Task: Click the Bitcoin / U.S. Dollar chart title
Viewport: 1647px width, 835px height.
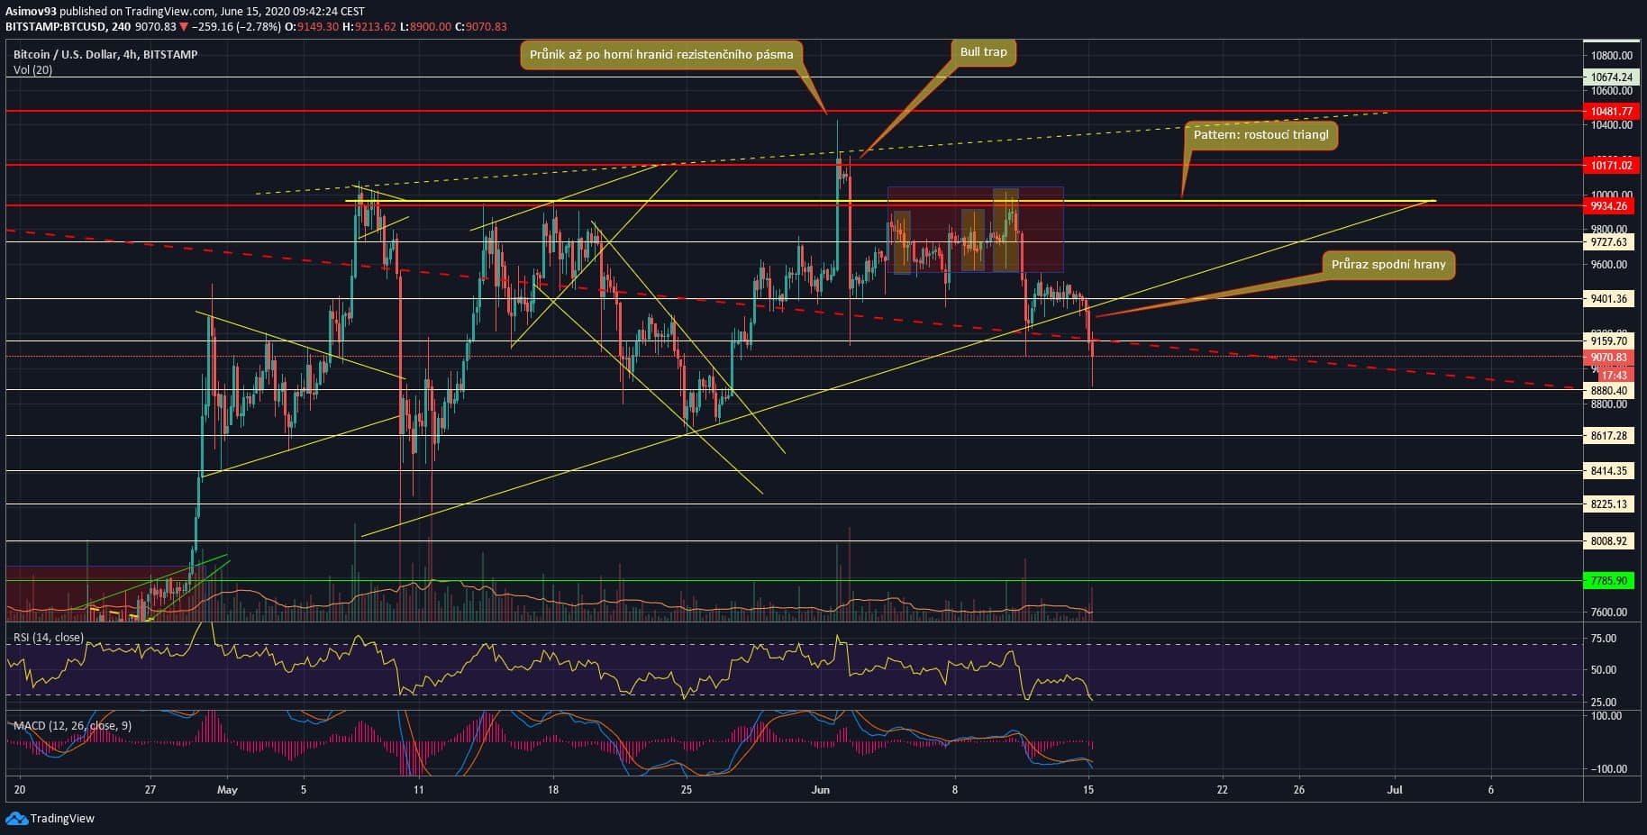Action: point(105,55)
